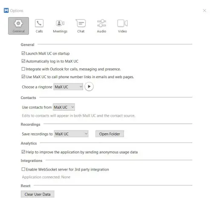Click the Contacts section heading
The image size is (210, 203).
[28, 98]
